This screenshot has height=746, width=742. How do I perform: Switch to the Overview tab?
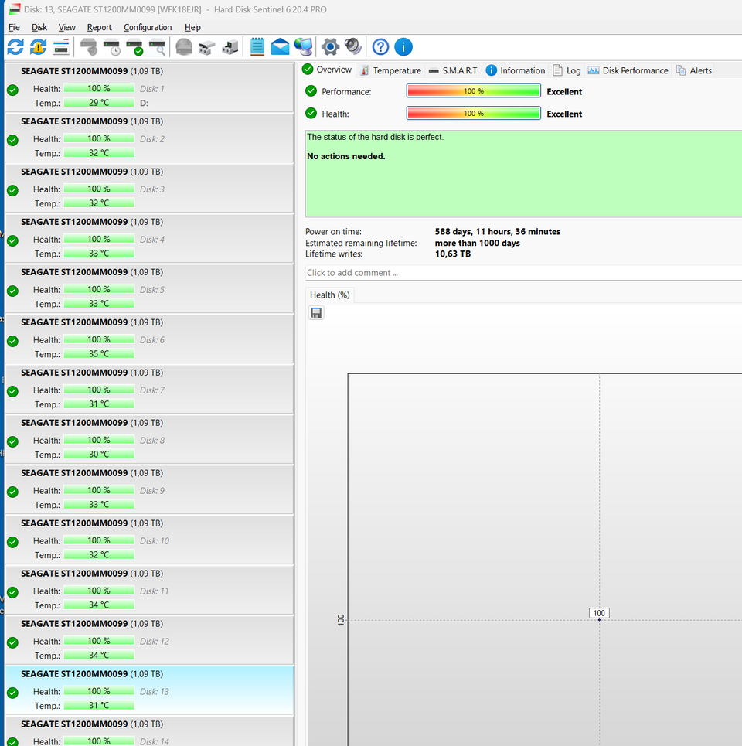tap(327, 70)
